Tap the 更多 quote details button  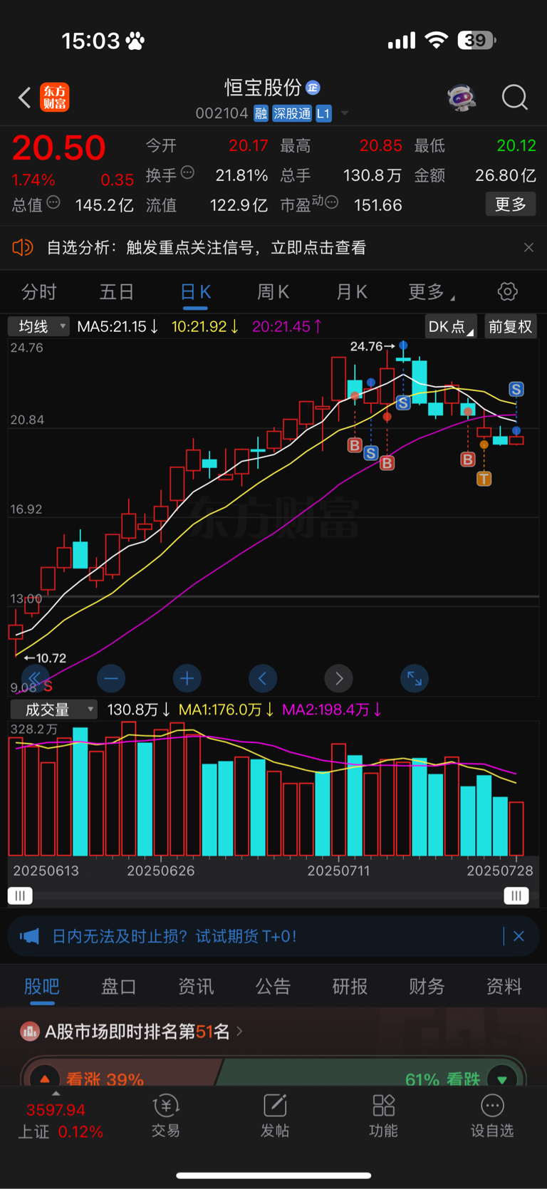pos(510,204)
